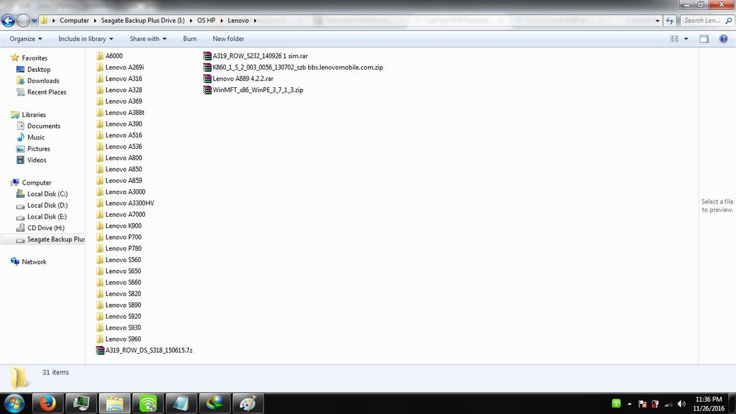Open address bar history dropdown arrow

coord(658,21)
